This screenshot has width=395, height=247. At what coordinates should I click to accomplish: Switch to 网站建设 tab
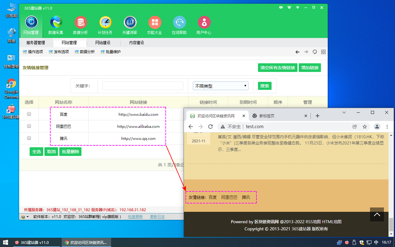[103, 43]
